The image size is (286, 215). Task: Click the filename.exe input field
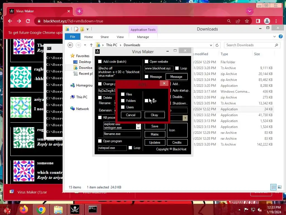point(122,134)
